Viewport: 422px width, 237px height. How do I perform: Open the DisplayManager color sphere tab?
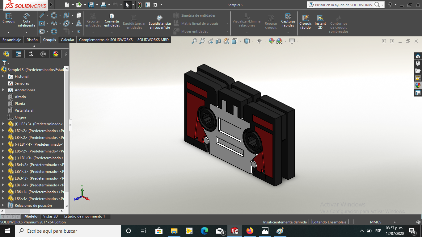(56, 54)
